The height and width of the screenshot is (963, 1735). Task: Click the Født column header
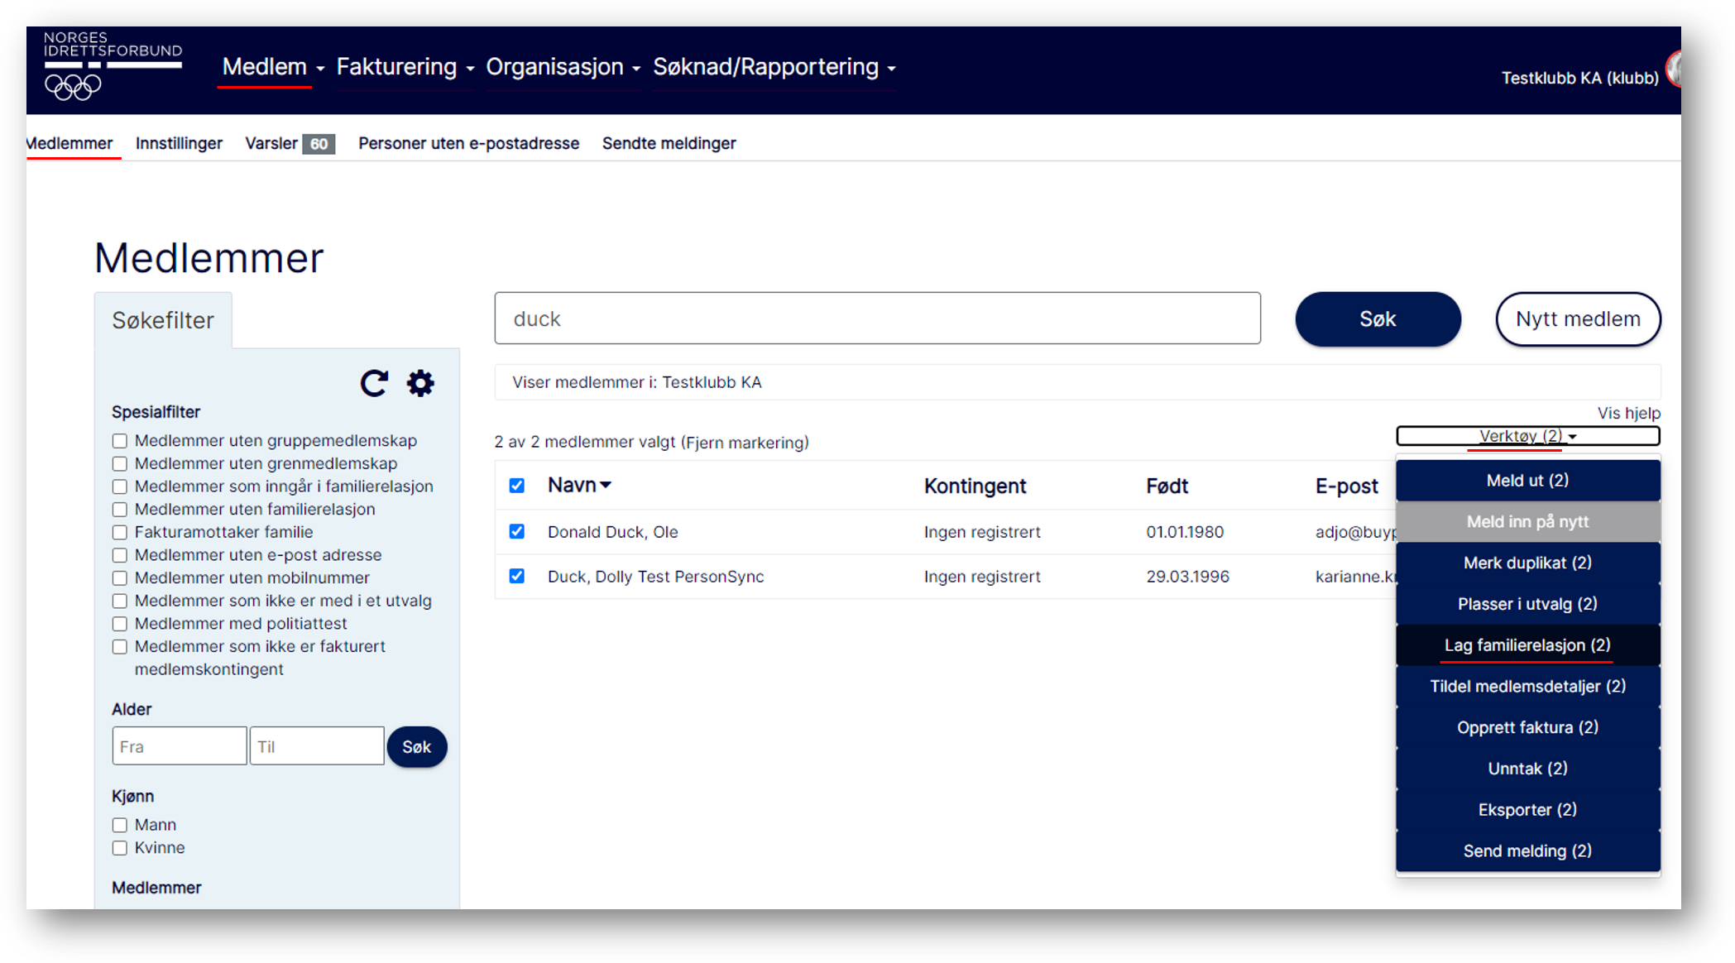click(x=1167, y=486)
